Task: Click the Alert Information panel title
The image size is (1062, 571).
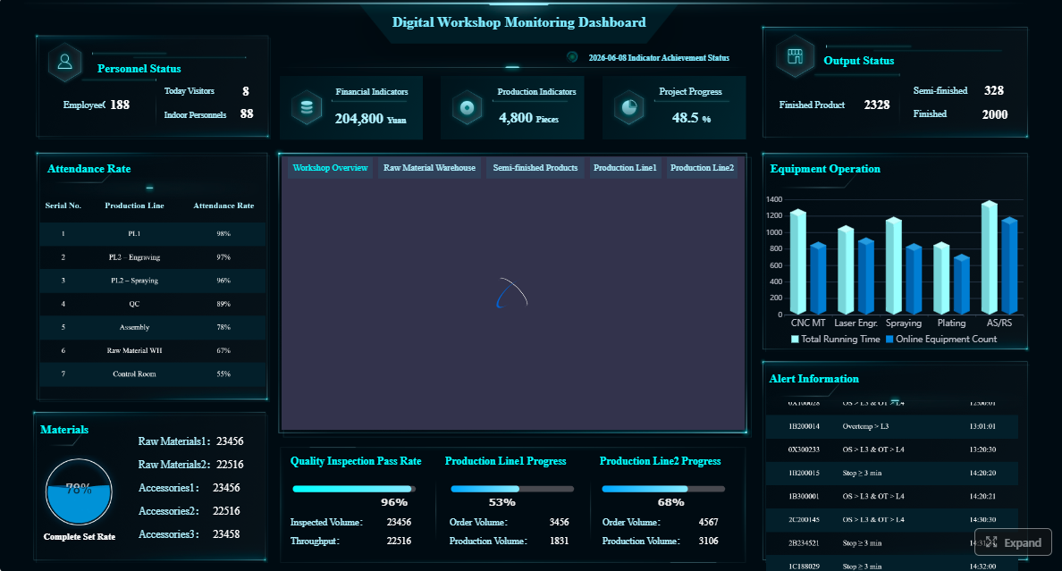Action: click(813, 379)
